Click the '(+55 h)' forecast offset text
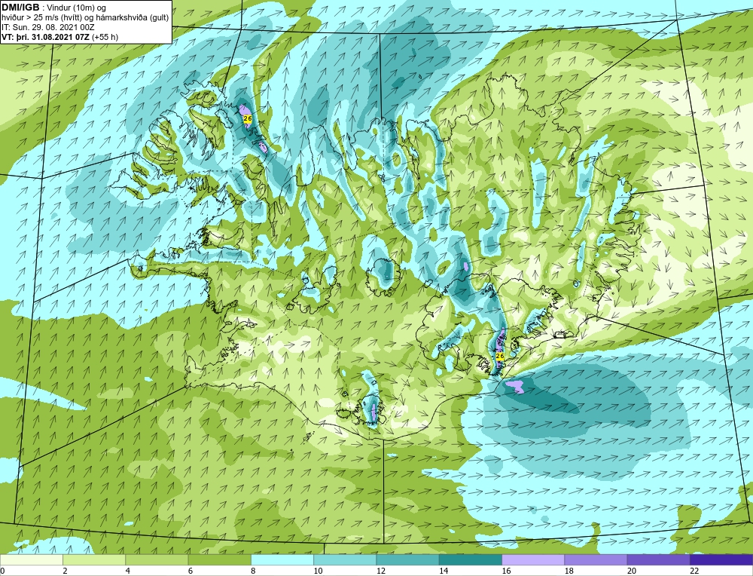753x576 pixels. [x=105, y=36]
